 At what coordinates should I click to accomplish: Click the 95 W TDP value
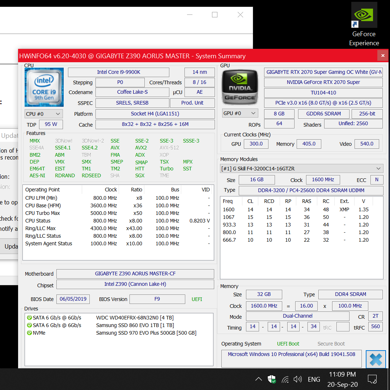tap(51, 124)
